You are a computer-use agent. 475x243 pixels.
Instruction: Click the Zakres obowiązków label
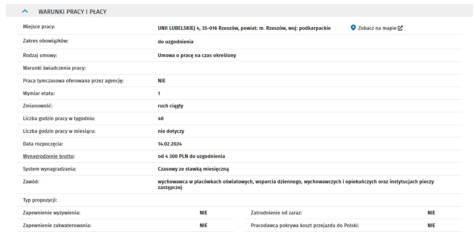coord(46,41)
